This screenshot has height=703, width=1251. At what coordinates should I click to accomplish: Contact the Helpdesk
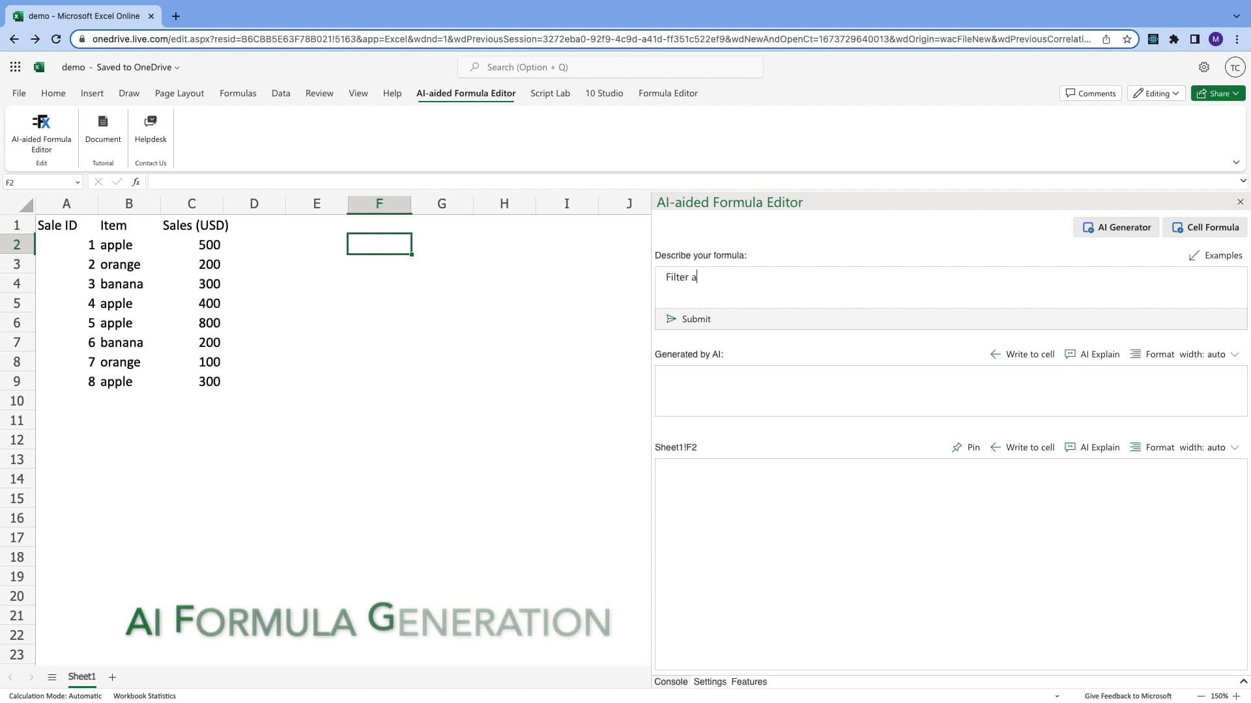pyautogui.click(x=150, y=130)
